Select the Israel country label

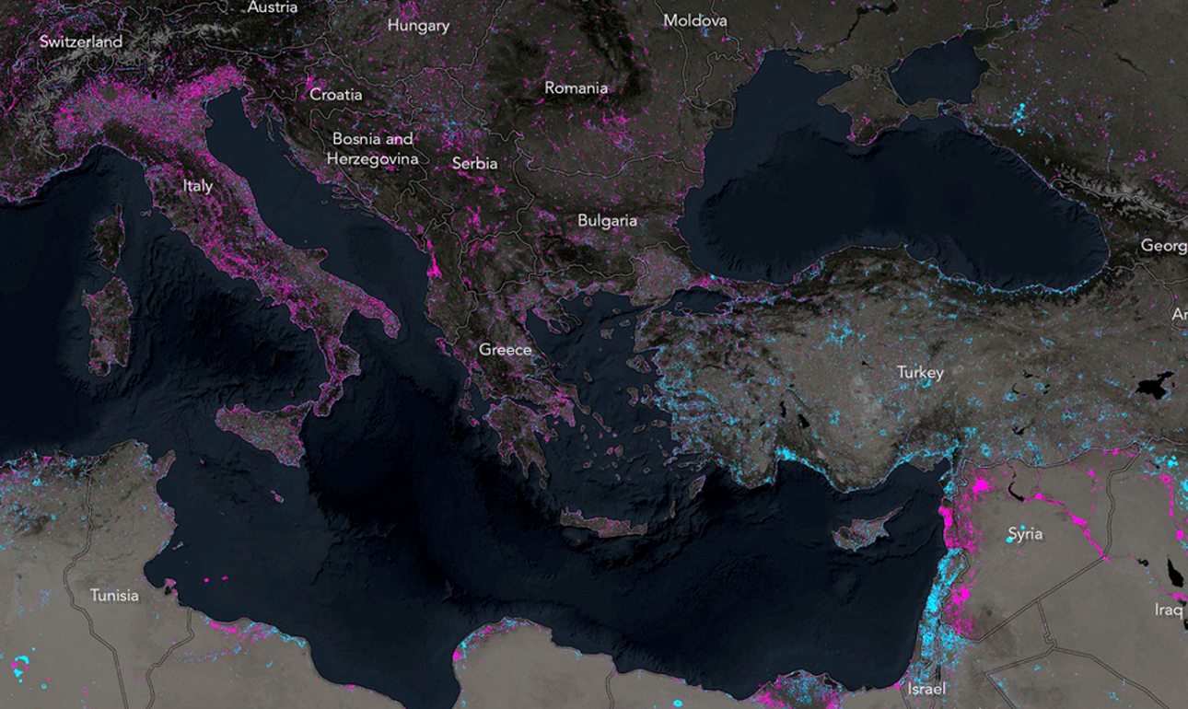point(926,689)
